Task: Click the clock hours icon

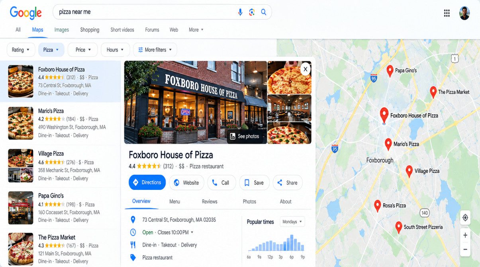Action: click(x=133, y=232)
